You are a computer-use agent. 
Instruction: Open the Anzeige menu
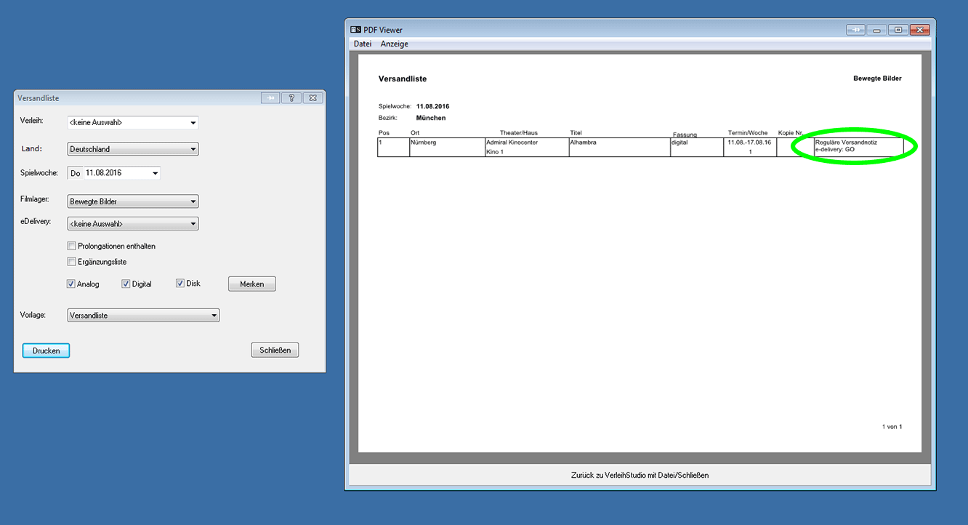tap(395, 44)
